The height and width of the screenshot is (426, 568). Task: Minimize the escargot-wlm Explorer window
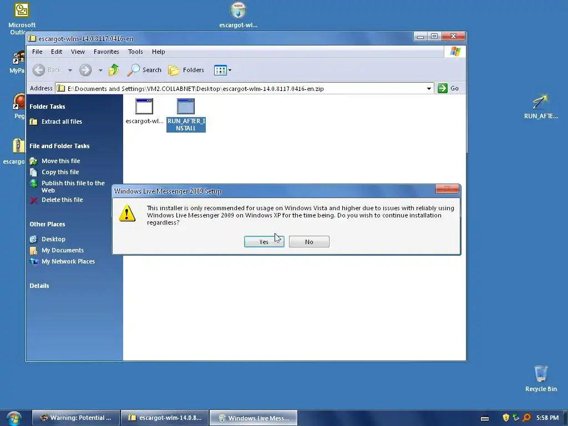click(420, 36)
